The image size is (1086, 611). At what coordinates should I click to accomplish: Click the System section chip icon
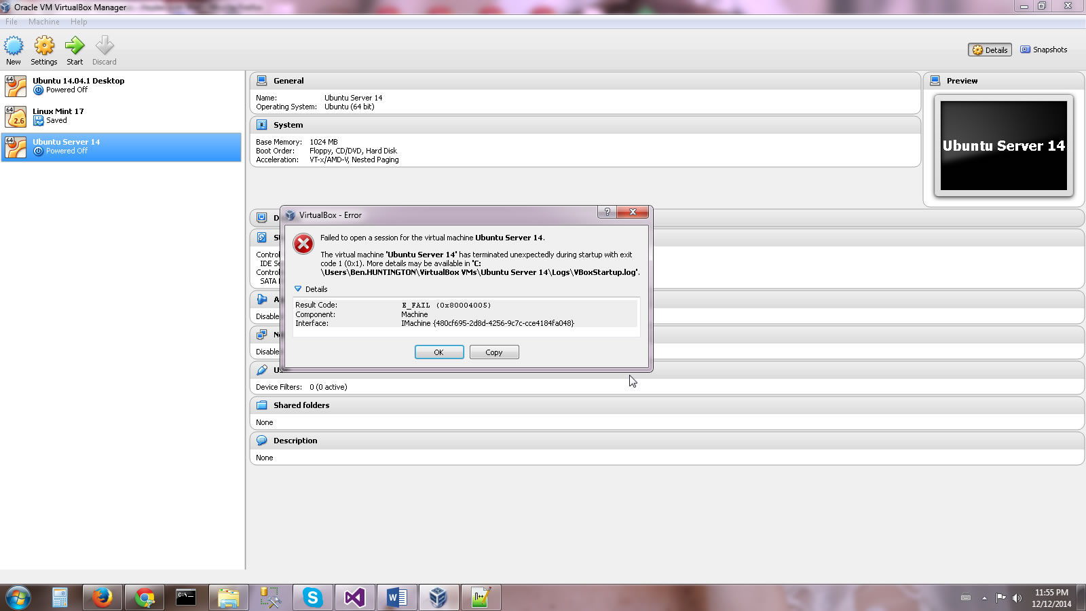pyautogui.click(x=262, y=125)
